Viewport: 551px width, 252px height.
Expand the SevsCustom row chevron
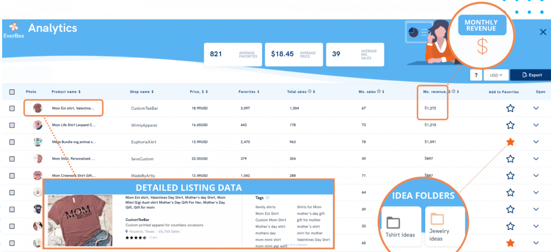pyautogui.click(x=536, y=159)
